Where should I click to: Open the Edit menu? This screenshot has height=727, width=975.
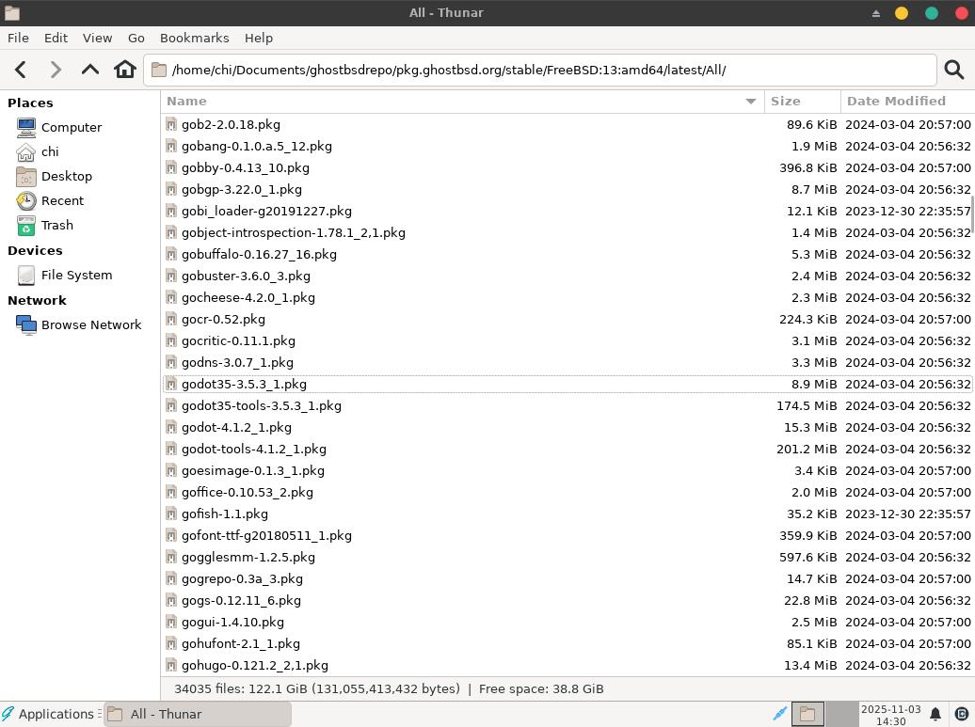[56, 38]
